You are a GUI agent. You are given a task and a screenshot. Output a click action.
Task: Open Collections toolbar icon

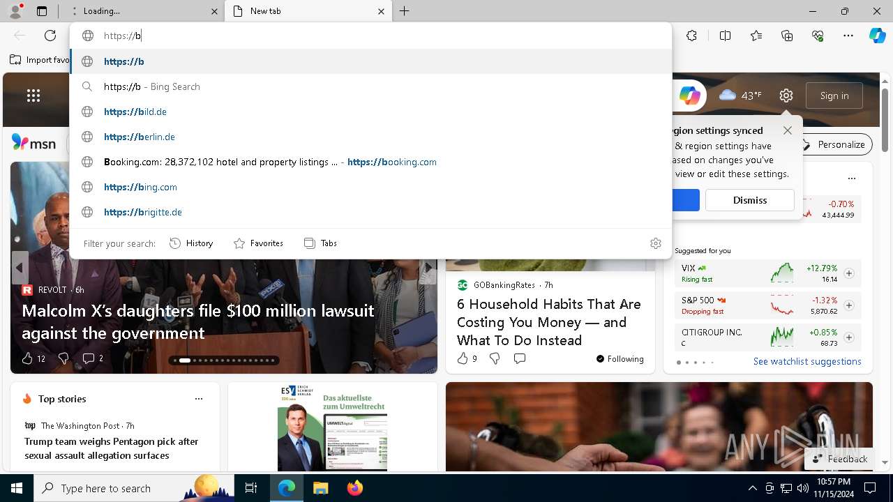click(x=787, y=36)
